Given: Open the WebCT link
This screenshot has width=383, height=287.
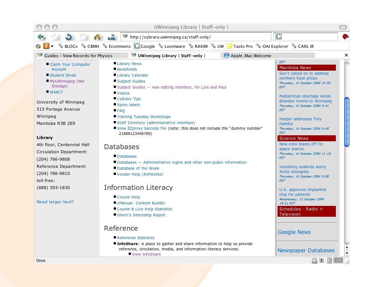Looking at the screenshot, I should pos(56,92).
